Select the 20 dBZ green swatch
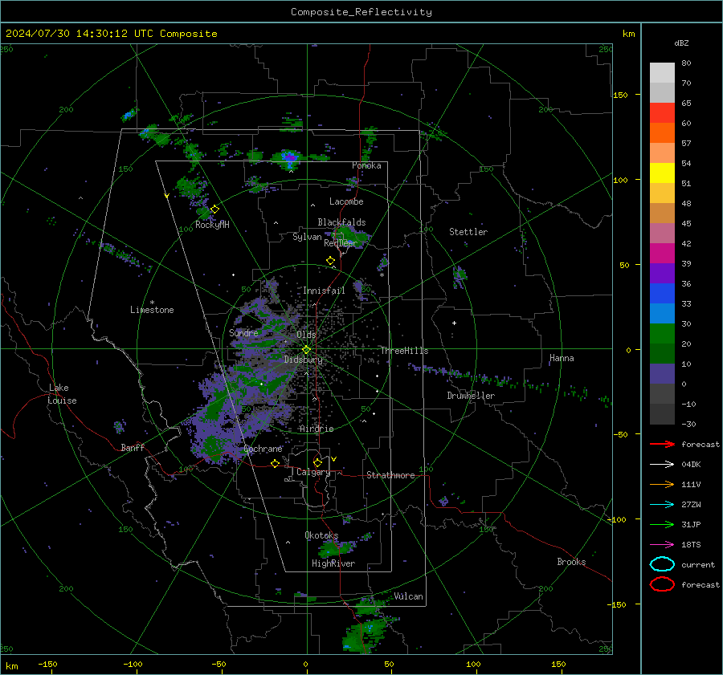 click(662, 333)
